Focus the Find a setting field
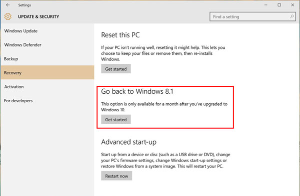The height and width of the screenshot is (196, 300). coord(252,16)
